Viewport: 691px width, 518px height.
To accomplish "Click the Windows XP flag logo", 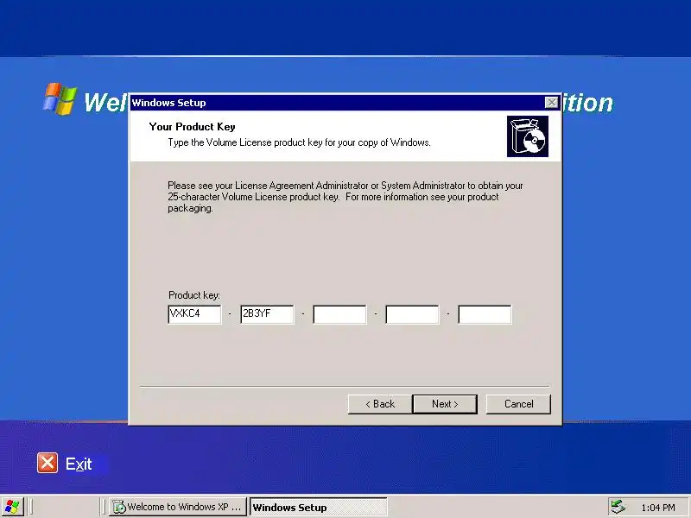I will 60,98.
